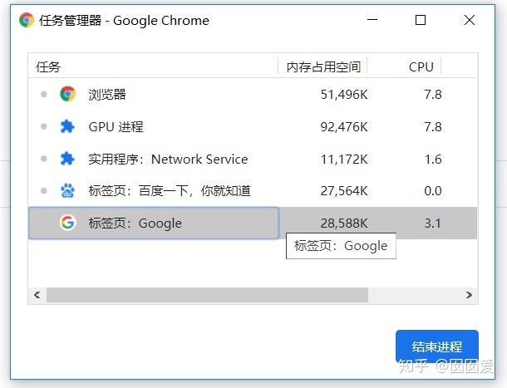Screen dimensions: 507x388
Task: Click the 结束进程 button
Action: coord(437,346)
